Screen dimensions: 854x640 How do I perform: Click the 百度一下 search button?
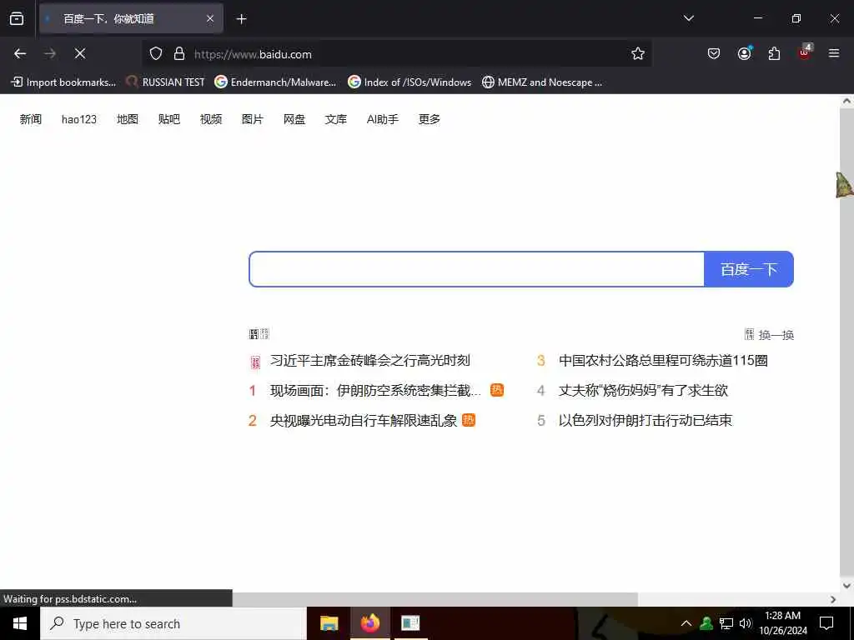coord(749,269)
